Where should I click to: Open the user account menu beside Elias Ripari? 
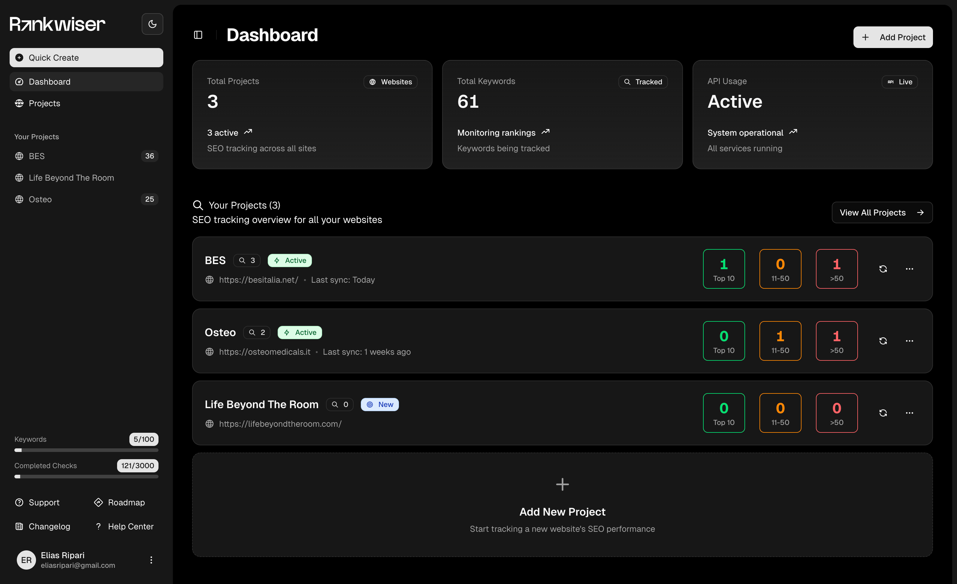point(151,560)
